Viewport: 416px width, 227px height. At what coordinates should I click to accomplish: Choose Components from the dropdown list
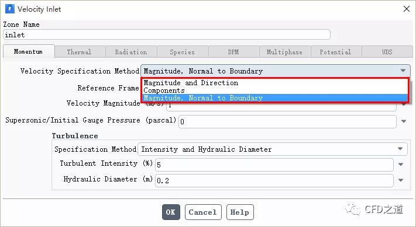coord(164,90)
